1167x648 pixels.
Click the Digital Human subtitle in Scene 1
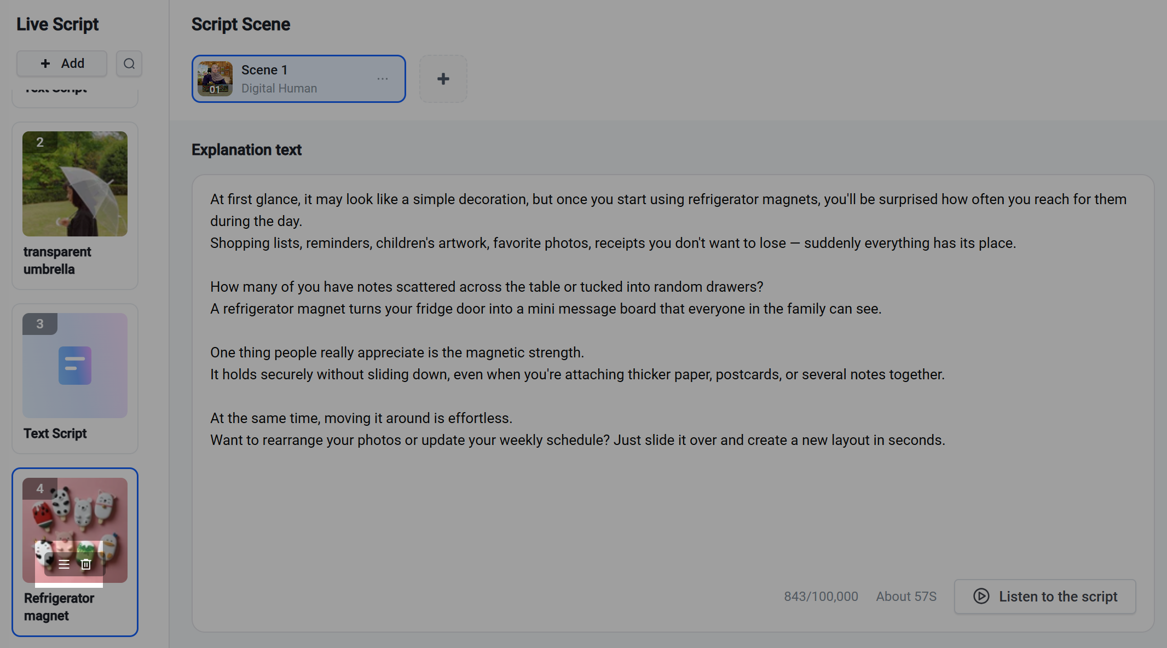pyautogui.click(x=279, y=88)
